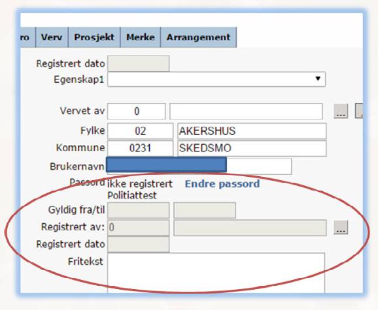Click the Gyldig til date field
378x310 pixels.
[205, 210]
